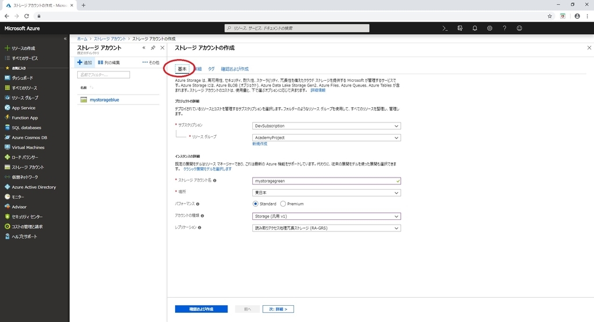The image size is (594, 322).
Task: Click ストレージ アカウント breadcrumb link
Action: click(110, 39)
